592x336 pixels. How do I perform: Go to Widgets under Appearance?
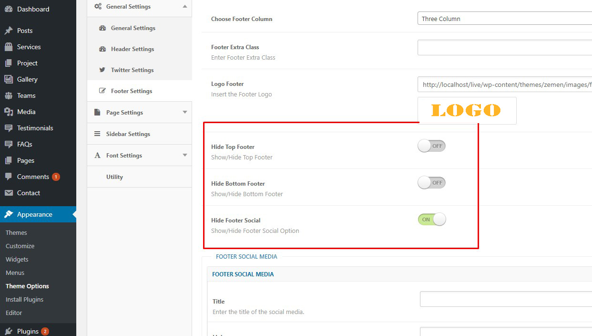[17, 259]
